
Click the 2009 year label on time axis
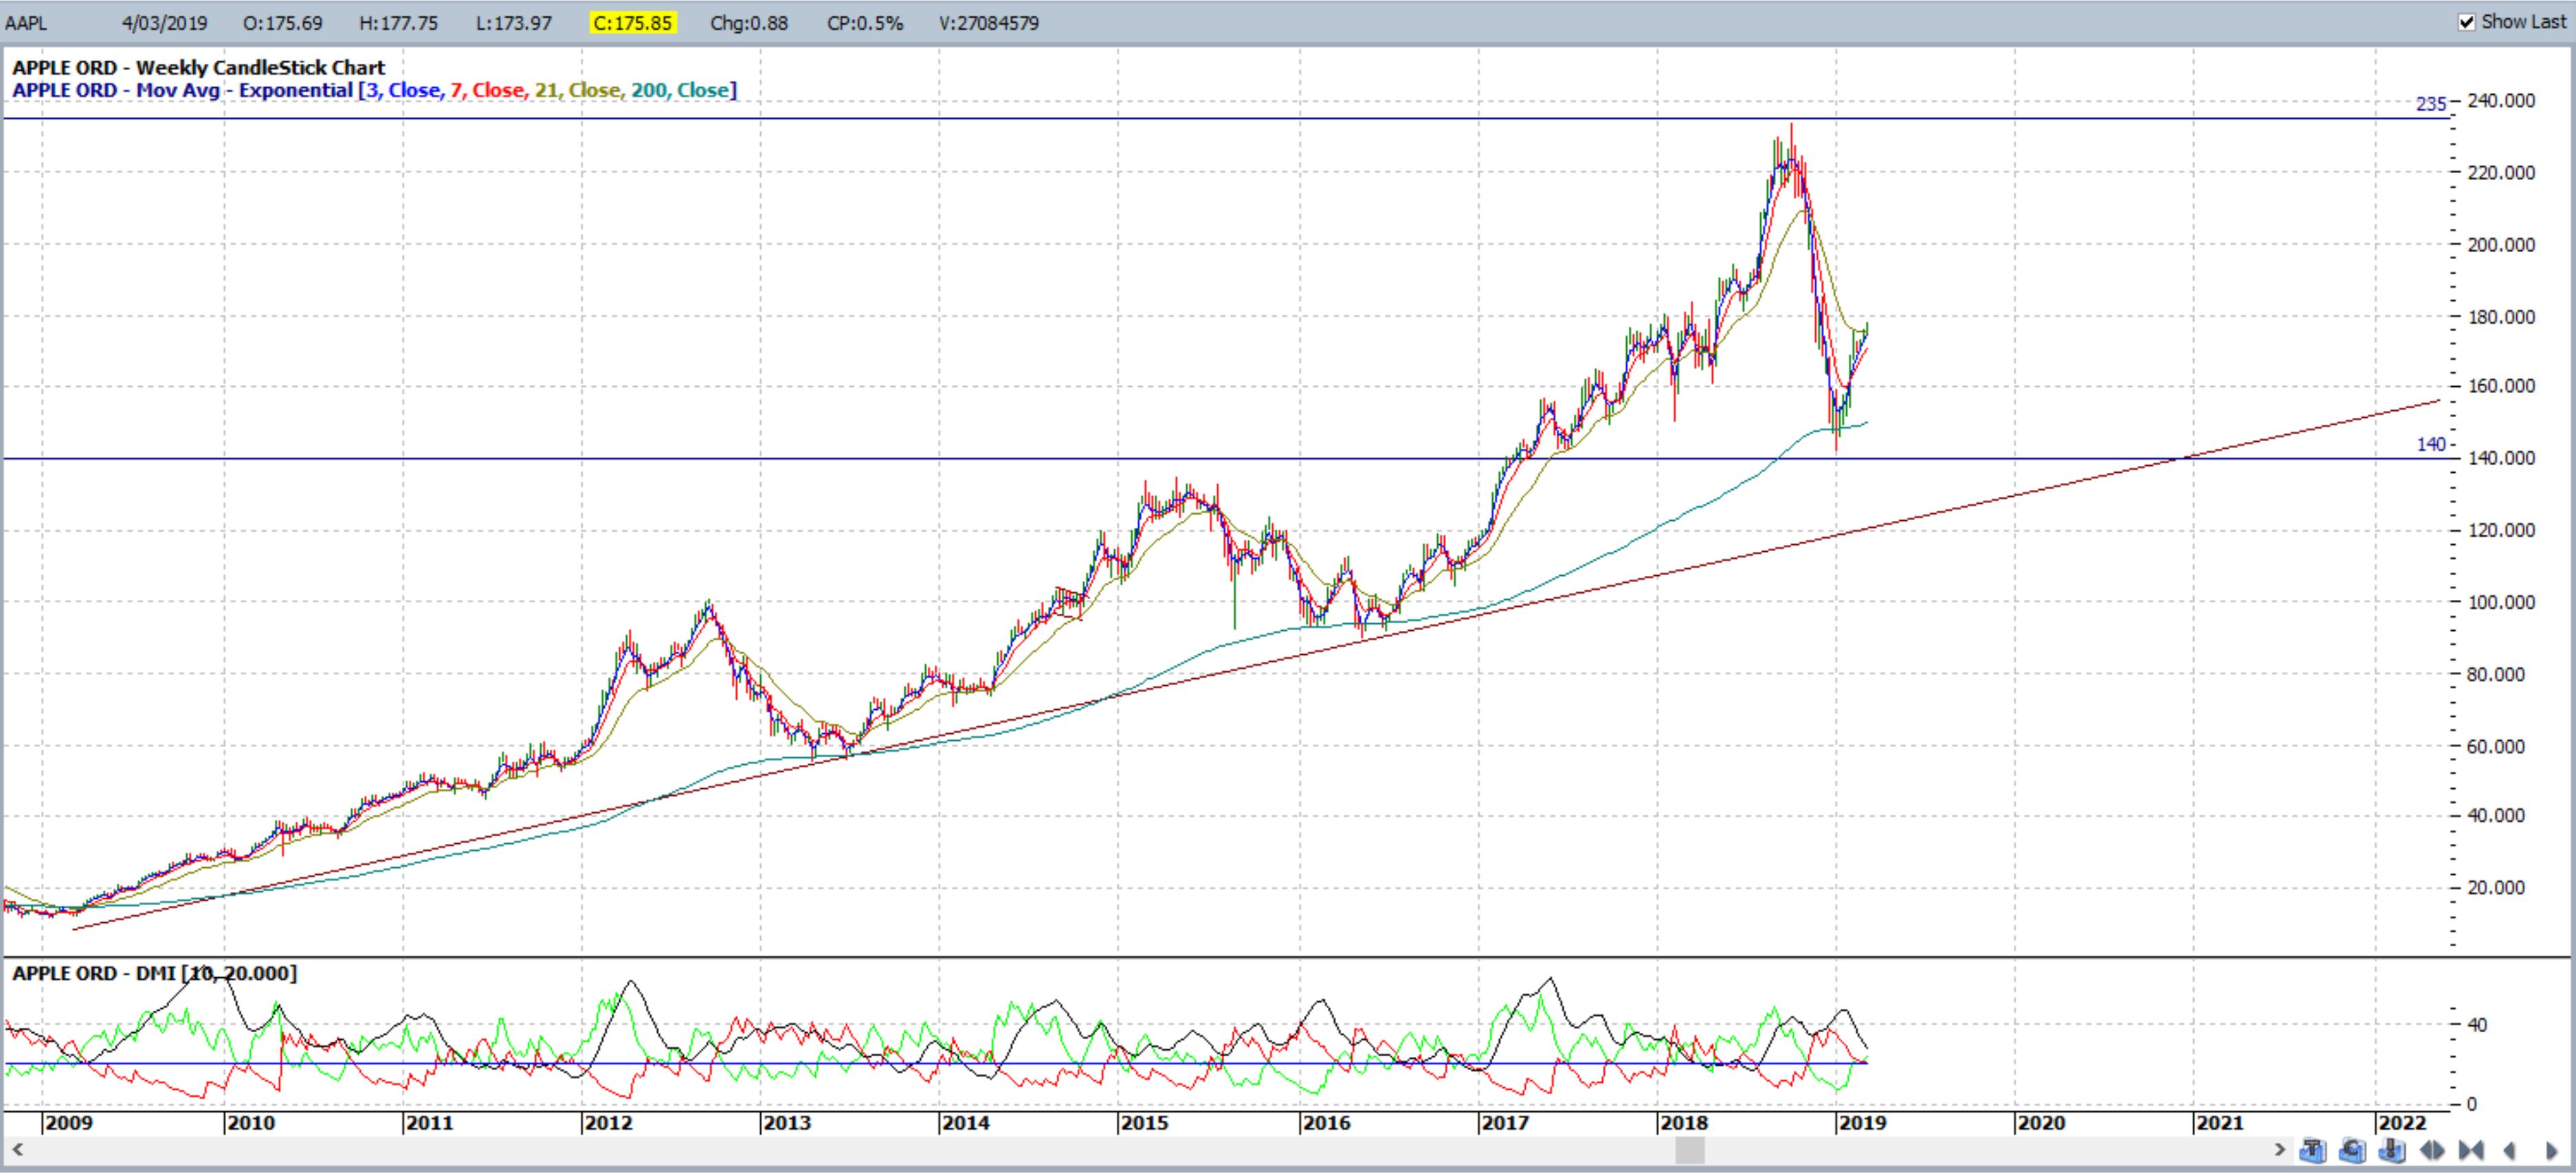click(x=69, y=1123)
